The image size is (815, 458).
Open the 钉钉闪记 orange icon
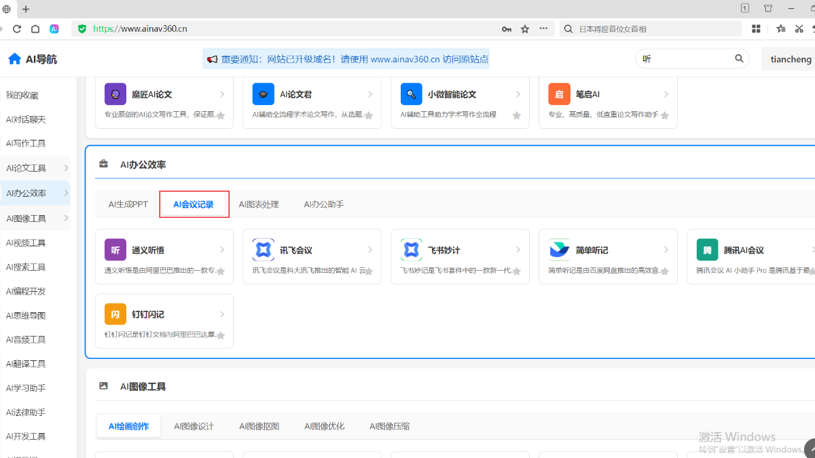115,314
